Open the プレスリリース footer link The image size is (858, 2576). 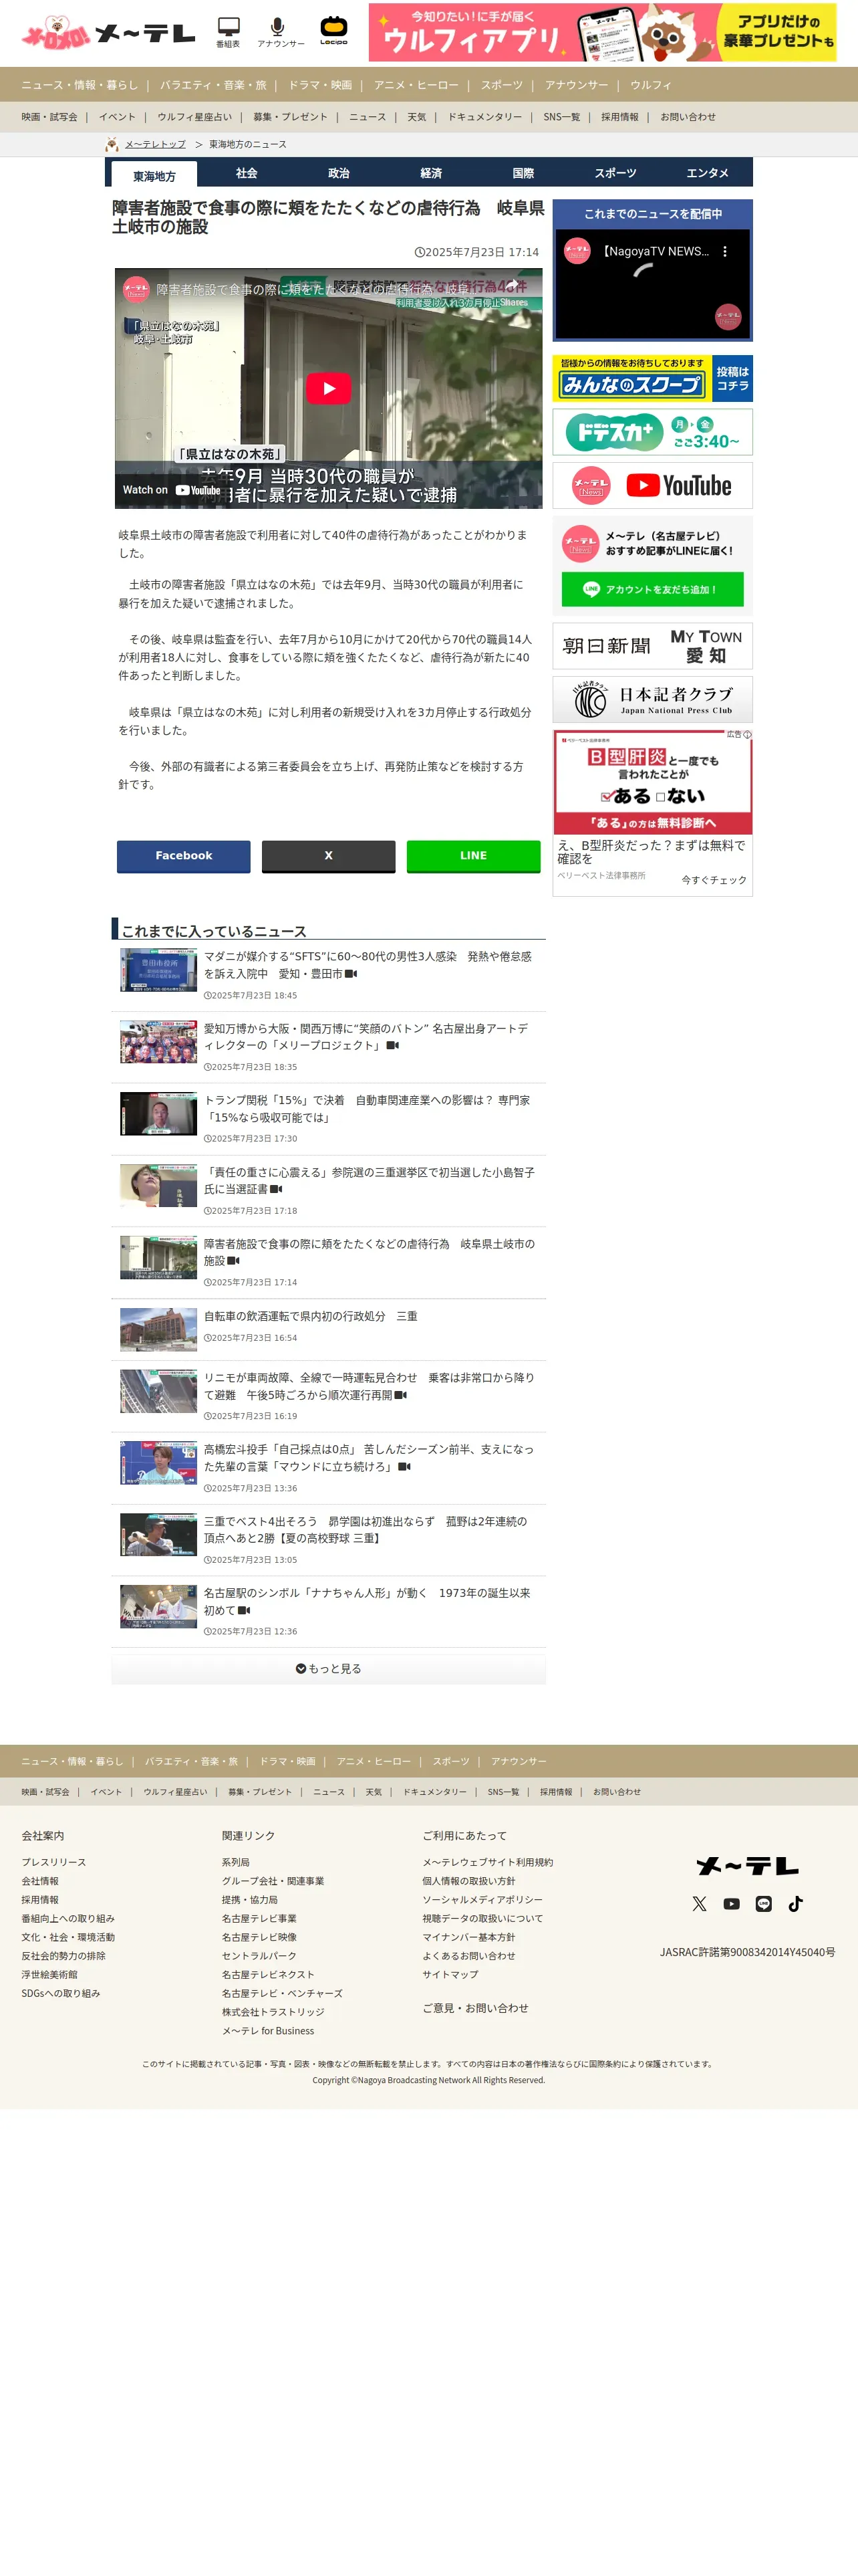tap(54, 1862)
